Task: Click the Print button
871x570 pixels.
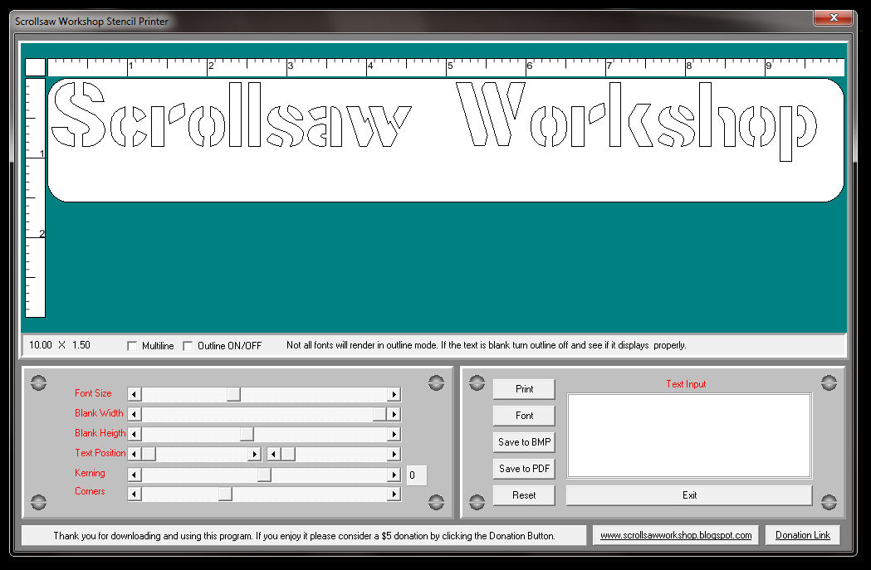Action: click(523, 388)
